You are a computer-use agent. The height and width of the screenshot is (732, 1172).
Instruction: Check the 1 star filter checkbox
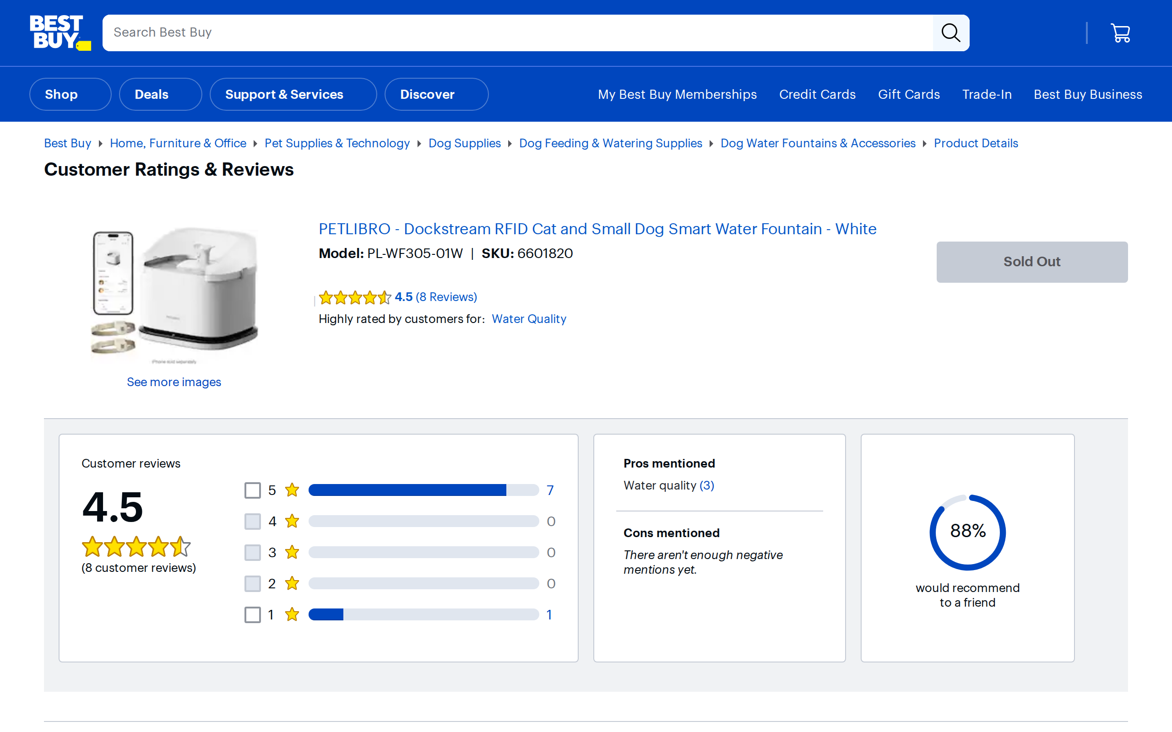[253, 614]
